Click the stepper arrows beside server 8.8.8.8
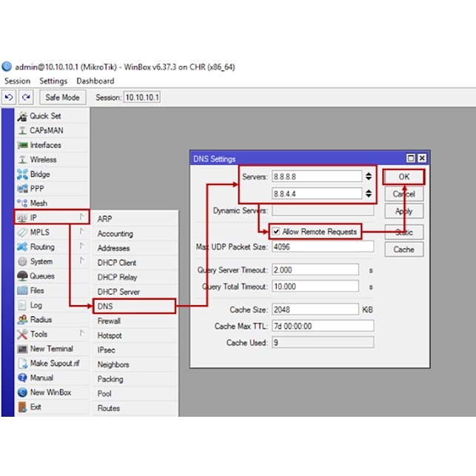 point(369,176)
